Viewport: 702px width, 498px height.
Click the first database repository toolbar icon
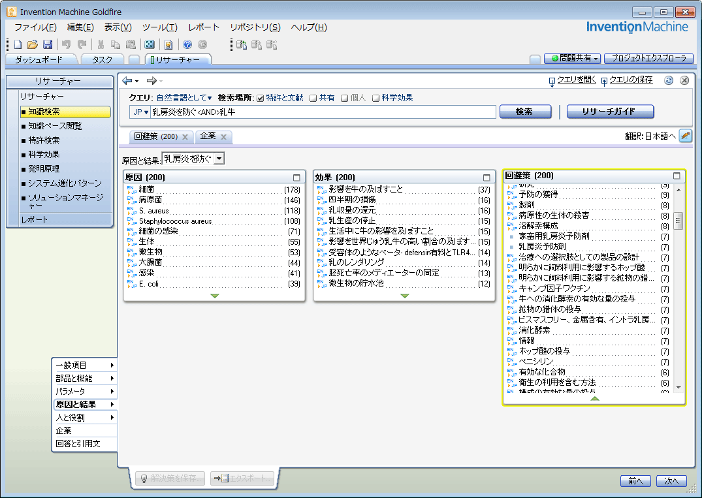click(x=242, y=44)
